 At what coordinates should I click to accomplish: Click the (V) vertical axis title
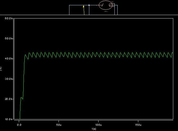[1, 69]
